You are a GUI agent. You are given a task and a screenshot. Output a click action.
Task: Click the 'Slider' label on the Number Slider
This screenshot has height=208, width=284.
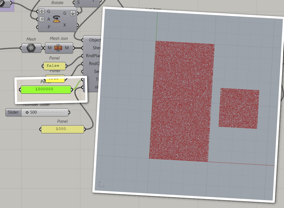[x=13, y=112]
